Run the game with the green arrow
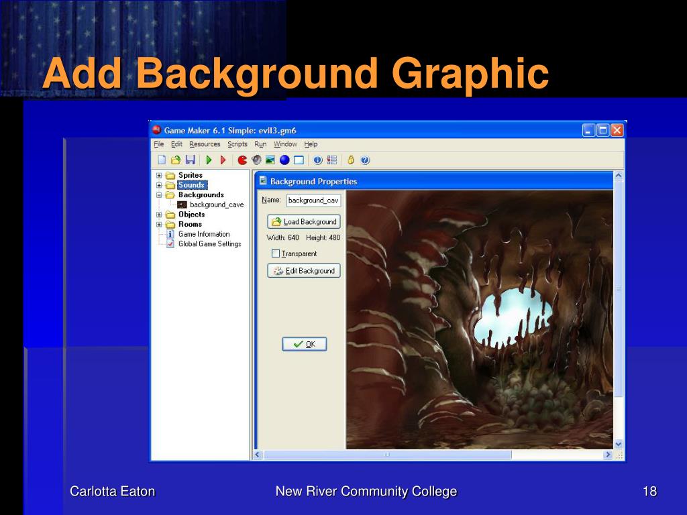The width and height of the screenshot is (687, 515). (209, 160)
